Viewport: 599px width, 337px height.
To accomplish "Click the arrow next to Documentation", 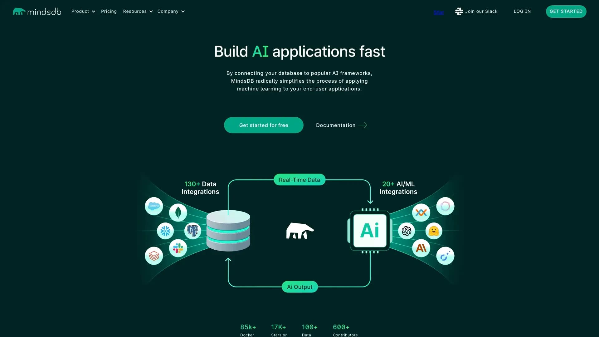I will click(363, 125).
